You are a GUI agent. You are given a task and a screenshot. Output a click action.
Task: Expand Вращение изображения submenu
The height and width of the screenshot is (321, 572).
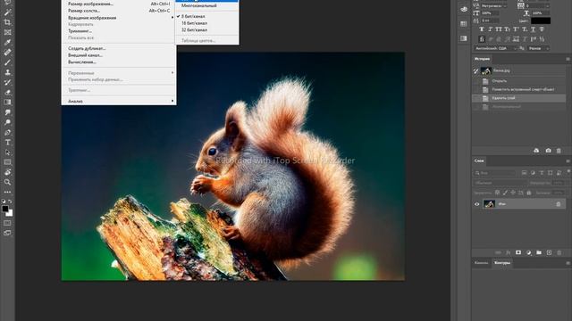(119, 18)
